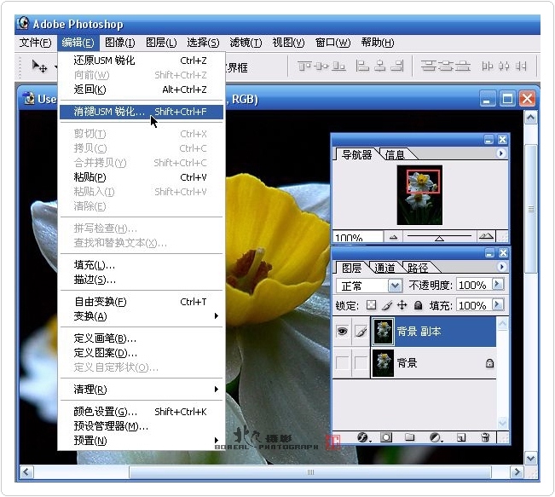Image resolution: width=555 pixels, height=497 pixels.
Task: Click the zoom in icon in Navigator
Action: [486, 236]
